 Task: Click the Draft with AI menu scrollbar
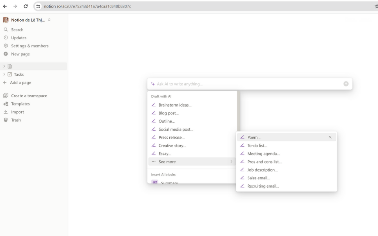(239, 111)
